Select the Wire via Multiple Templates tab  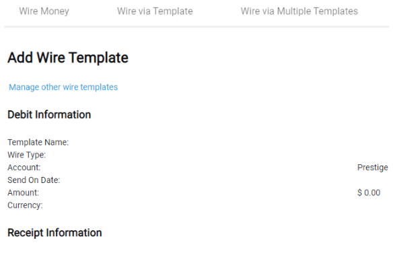pyautogui.click(x=299, y=11)
